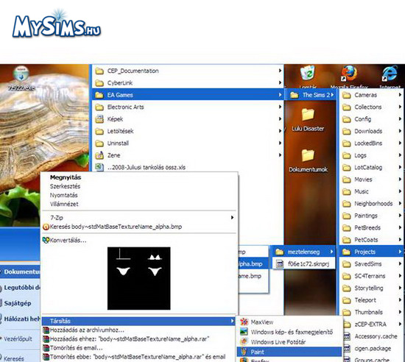The image size is (405, 362).
Task: Expand the PetCoats submenu arrow
Action: tap(400, 240)
